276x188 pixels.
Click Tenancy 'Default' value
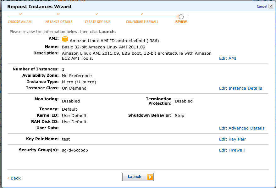pos(69,109)
